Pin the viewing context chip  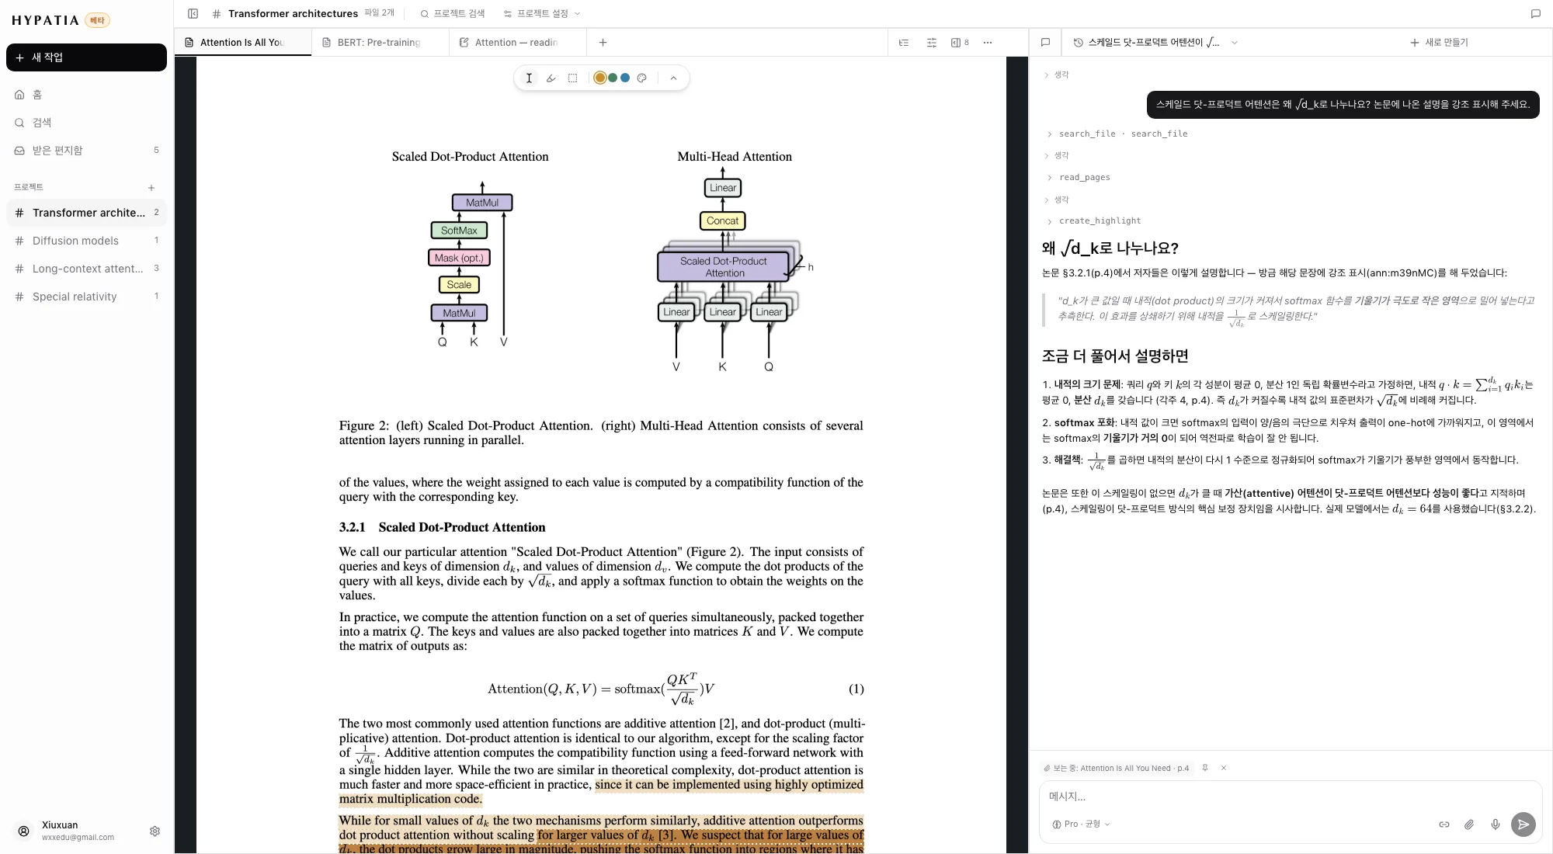point(1205,768)
